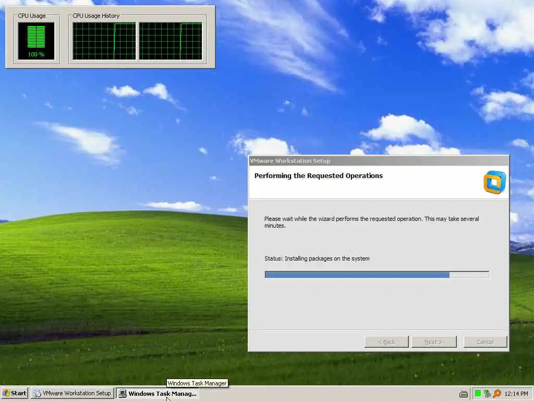
Task: Click 'Status: Installing packages on the system'
Action: pos(317,258)
